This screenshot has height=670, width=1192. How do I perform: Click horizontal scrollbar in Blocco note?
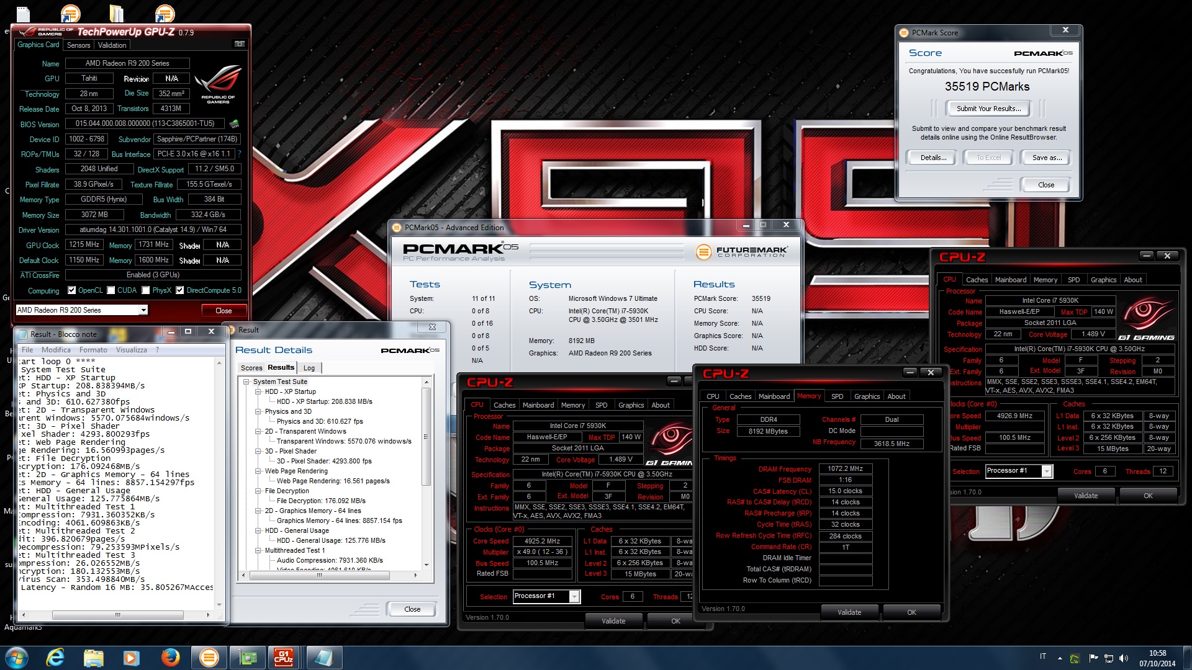coord(117,615)
